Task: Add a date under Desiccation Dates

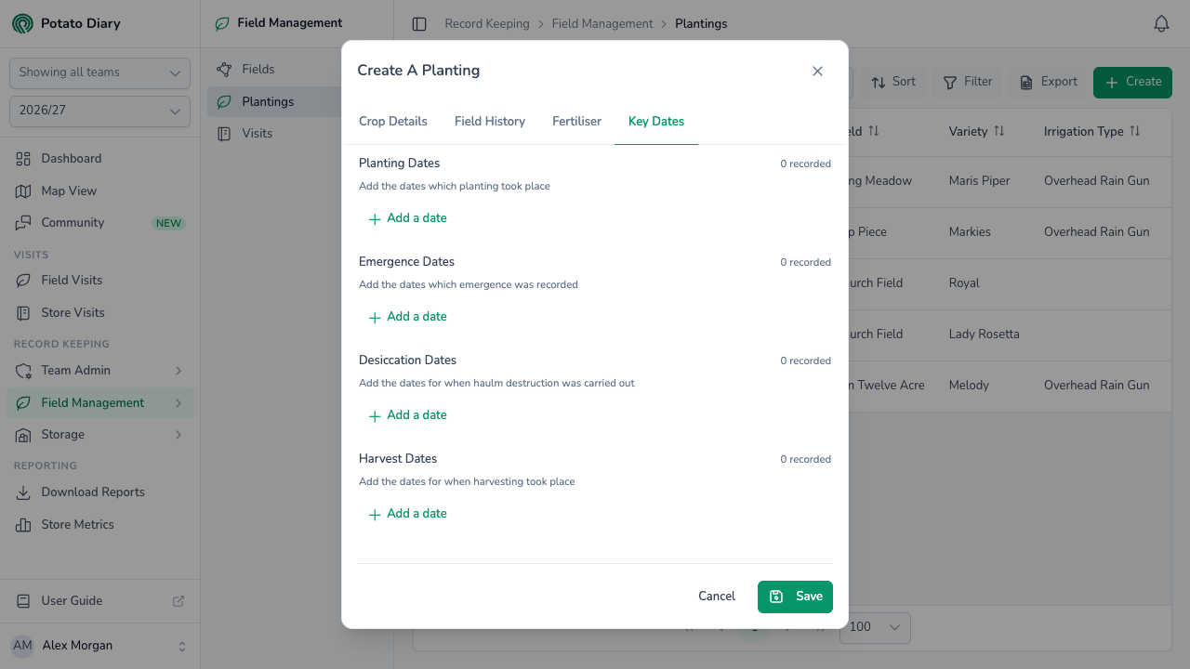Action: [408, 415]
